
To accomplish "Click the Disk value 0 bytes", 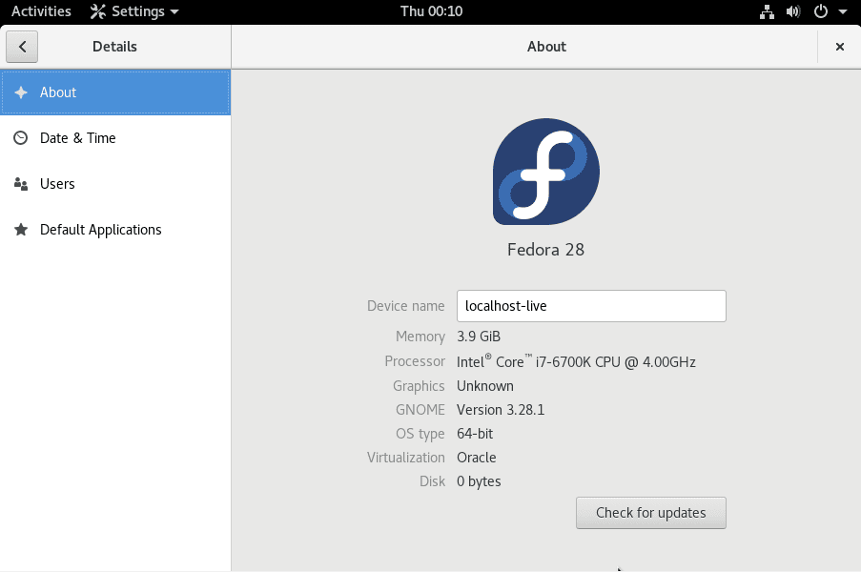I will point(479,481).
